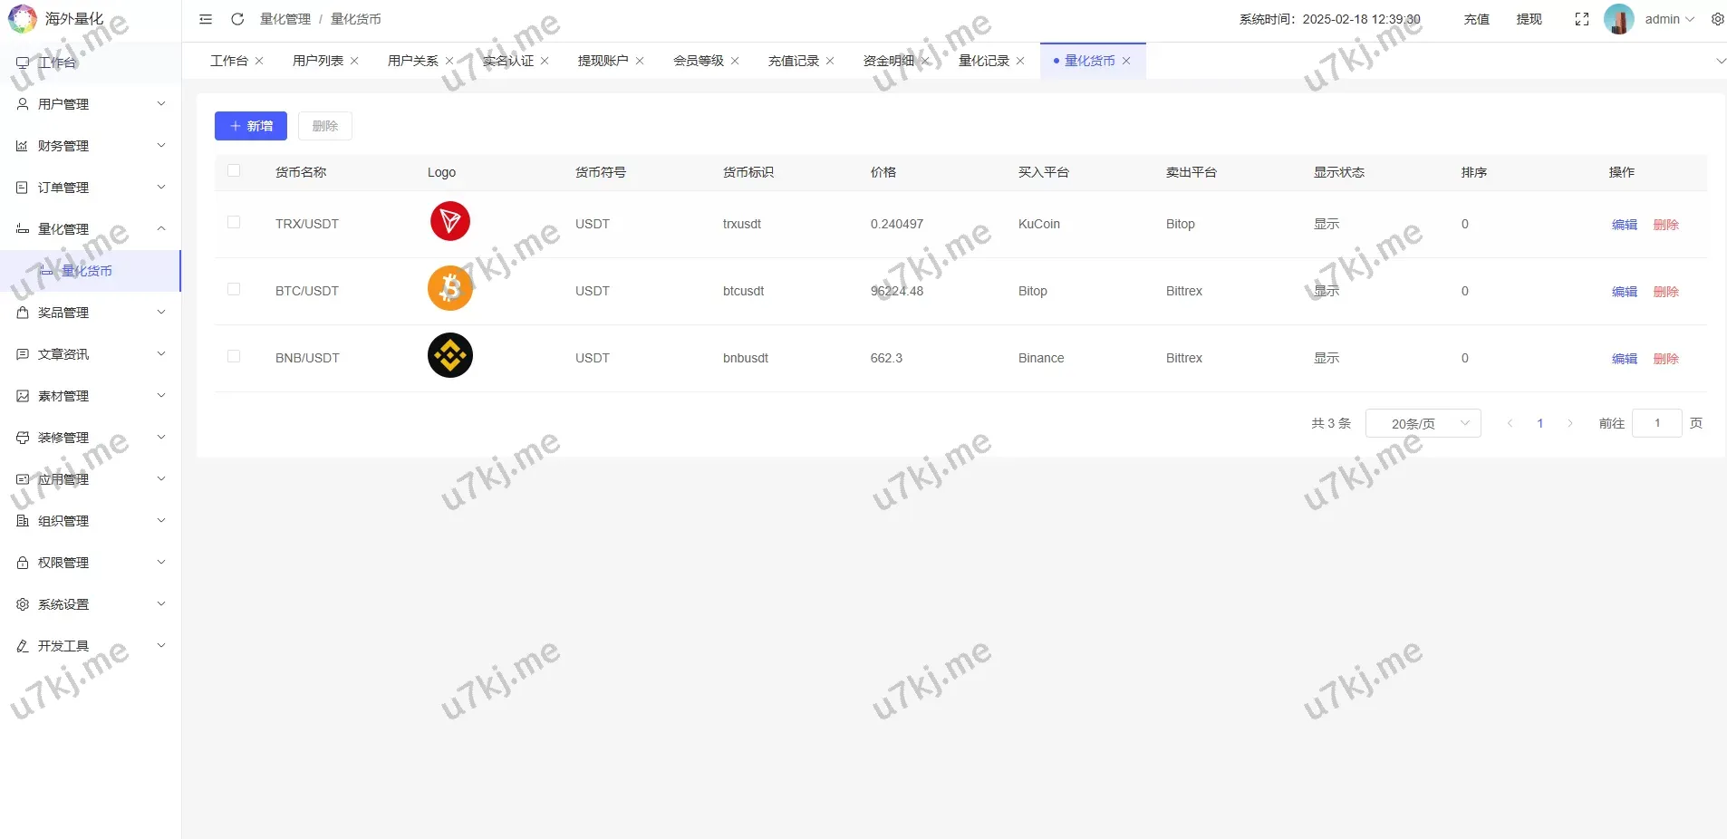Toggle the select-all header checkbox

pyautogui.click(x=234, y=170)
